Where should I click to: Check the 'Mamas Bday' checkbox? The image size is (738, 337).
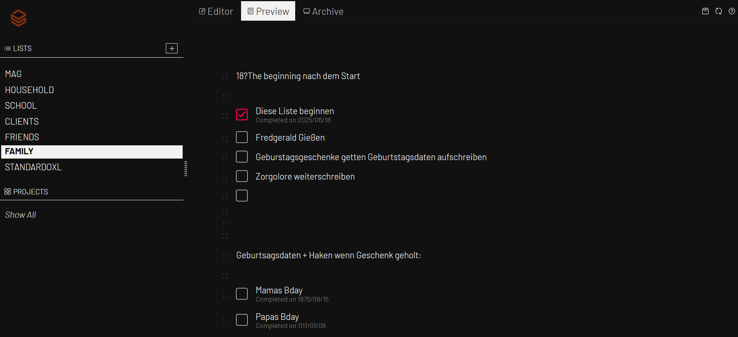[242, 294]
